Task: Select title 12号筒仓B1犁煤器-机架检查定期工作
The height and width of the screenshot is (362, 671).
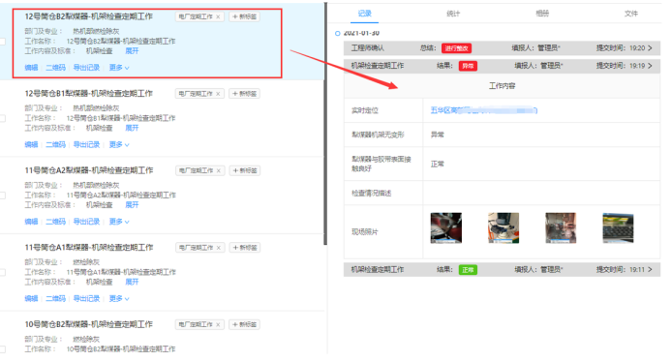Action: 88,93
